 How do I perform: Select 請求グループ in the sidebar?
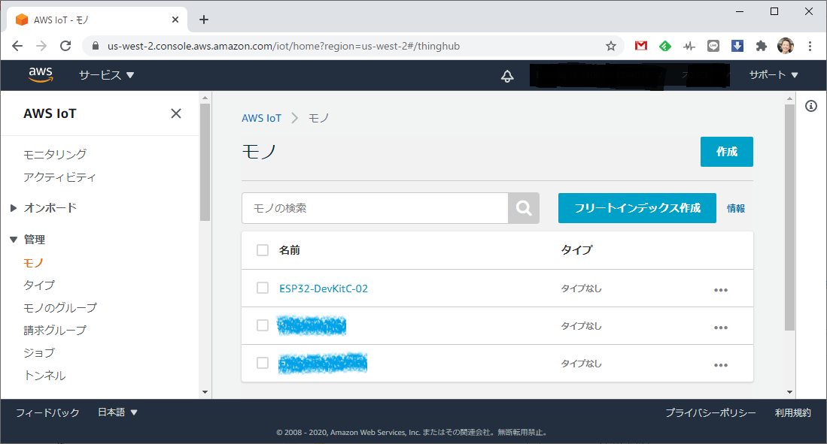coord(55,331)
